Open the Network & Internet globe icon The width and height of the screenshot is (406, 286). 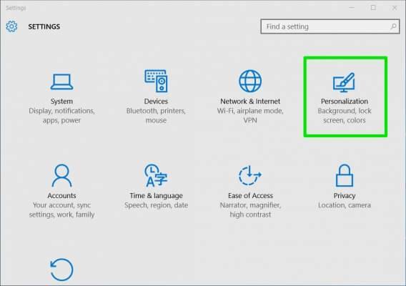pos(250,81)
